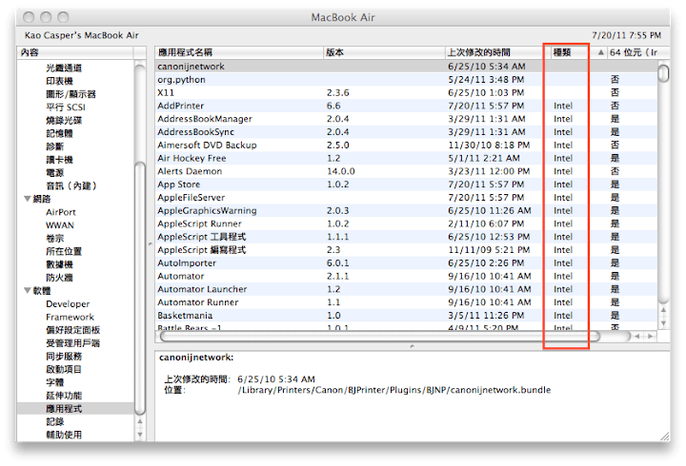Select 啟動項目 in the sidebar

tap(64, 370)
